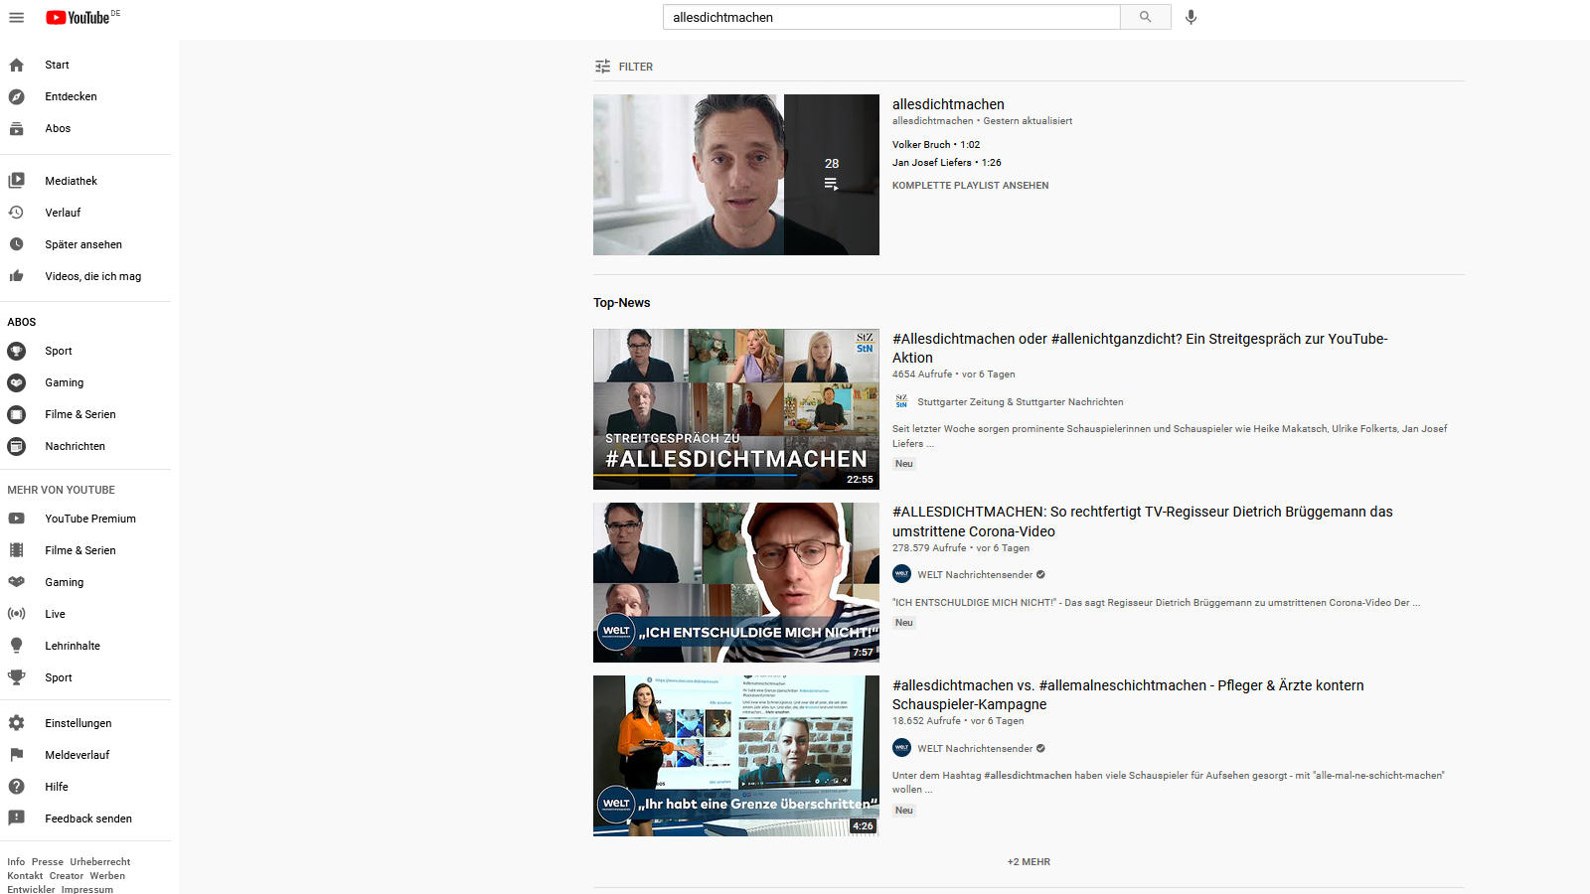This screenshot has height=894, width=1590.
Task: Open the 7:57 WELT video thumbnail
Action: click(x=736, y=582)
